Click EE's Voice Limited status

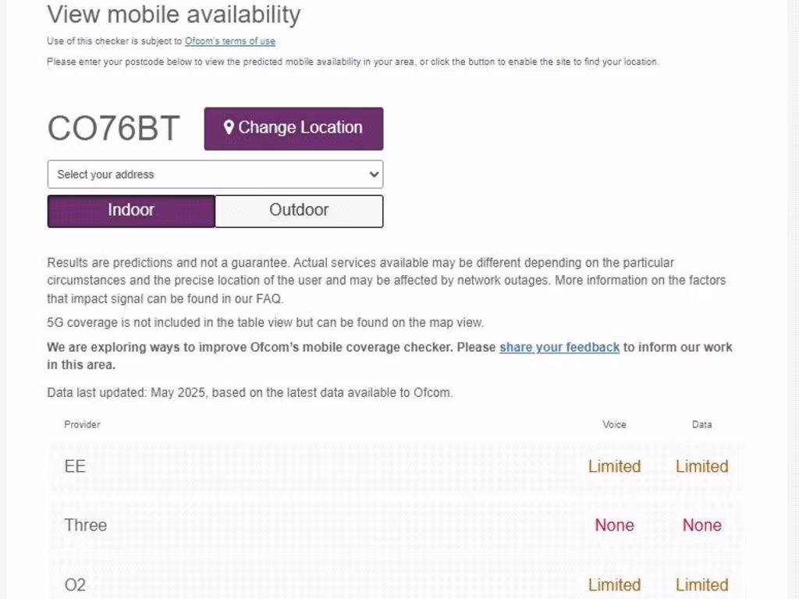pyautogui.click(x=614, y=466)
